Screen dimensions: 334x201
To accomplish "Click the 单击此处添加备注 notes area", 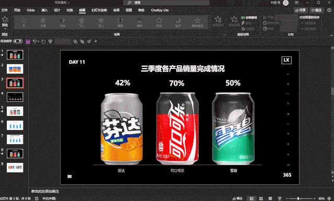I will pyautogui.click(x=45, y=191).
